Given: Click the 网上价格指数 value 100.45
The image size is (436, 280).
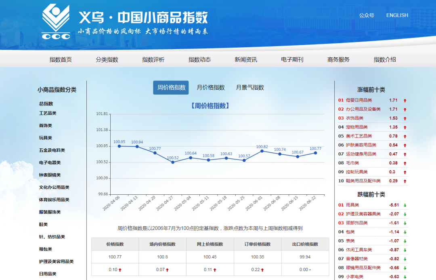Looking at the screenshot, I should coord(210,257).
